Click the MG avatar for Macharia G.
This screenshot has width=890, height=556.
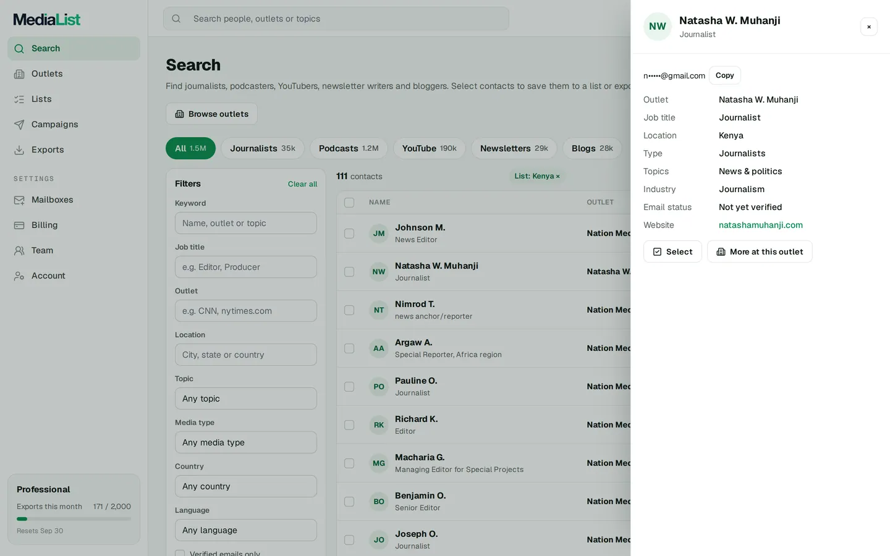(x=379, y=463)
